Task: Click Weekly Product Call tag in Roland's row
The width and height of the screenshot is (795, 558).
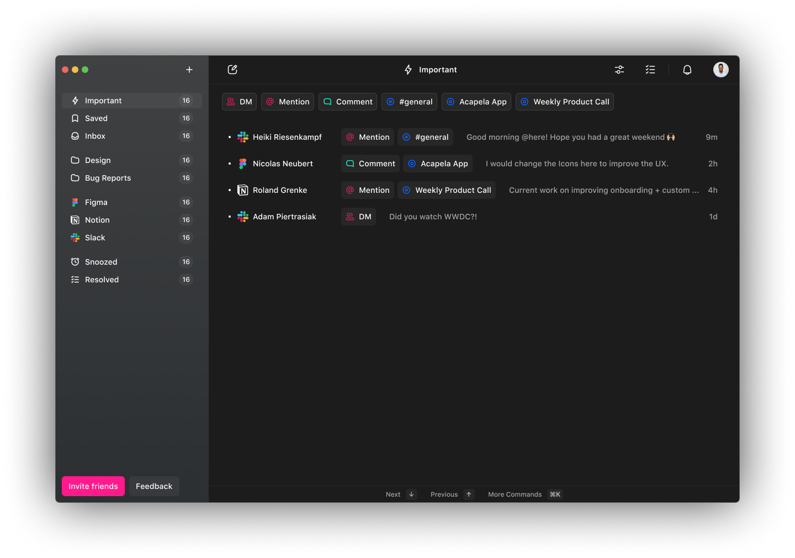Action: click(447, 190)
